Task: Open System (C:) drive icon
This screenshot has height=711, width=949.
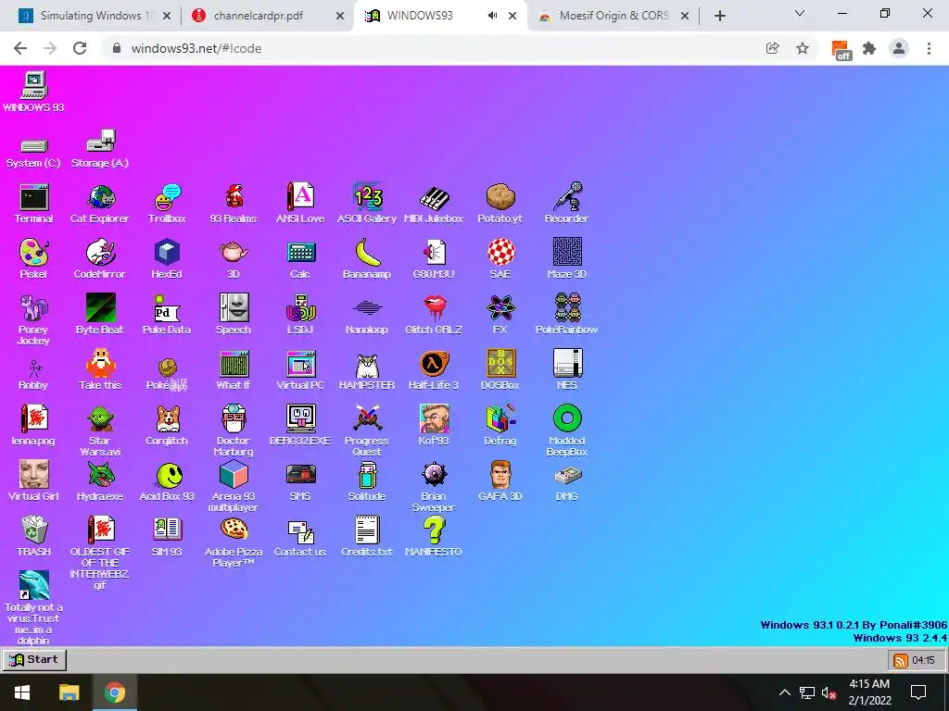Action: pos(34,153)
